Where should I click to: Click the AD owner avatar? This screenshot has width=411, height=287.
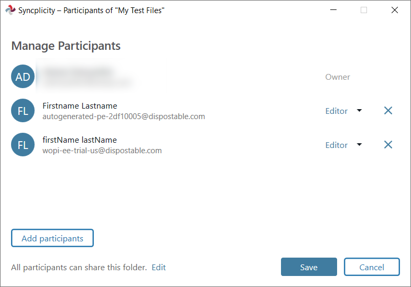tap(23, 77)
